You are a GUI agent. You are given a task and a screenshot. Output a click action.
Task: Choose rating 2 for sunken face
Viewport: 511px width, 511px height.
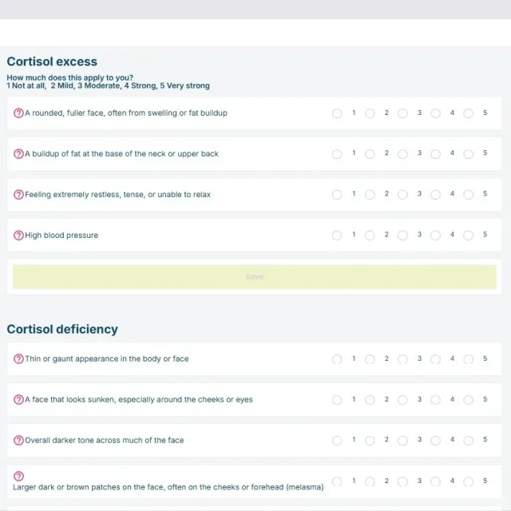click(370, 400)
